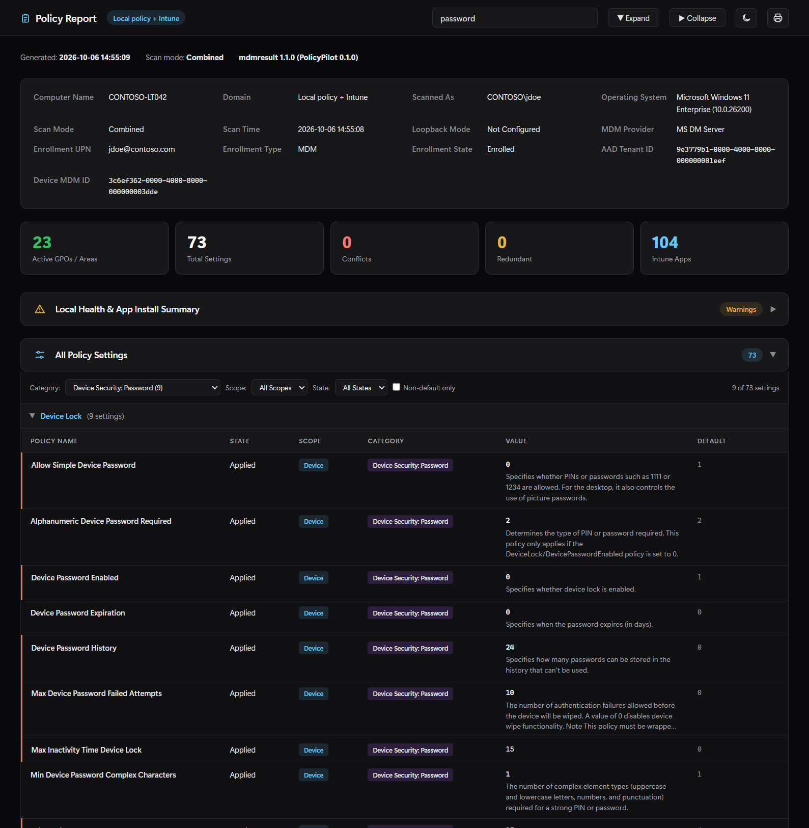Collapse the Device Lock group triangle

[x=33, y=416]
